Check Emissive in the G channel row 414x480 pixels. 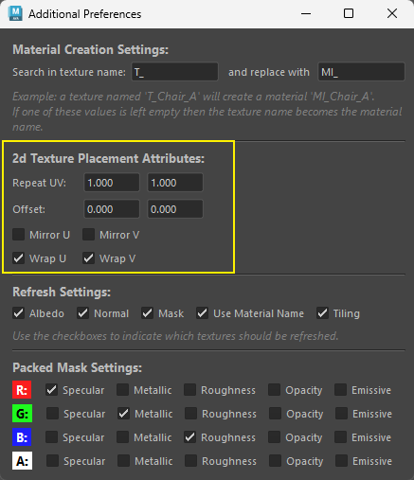coord(341,414)
